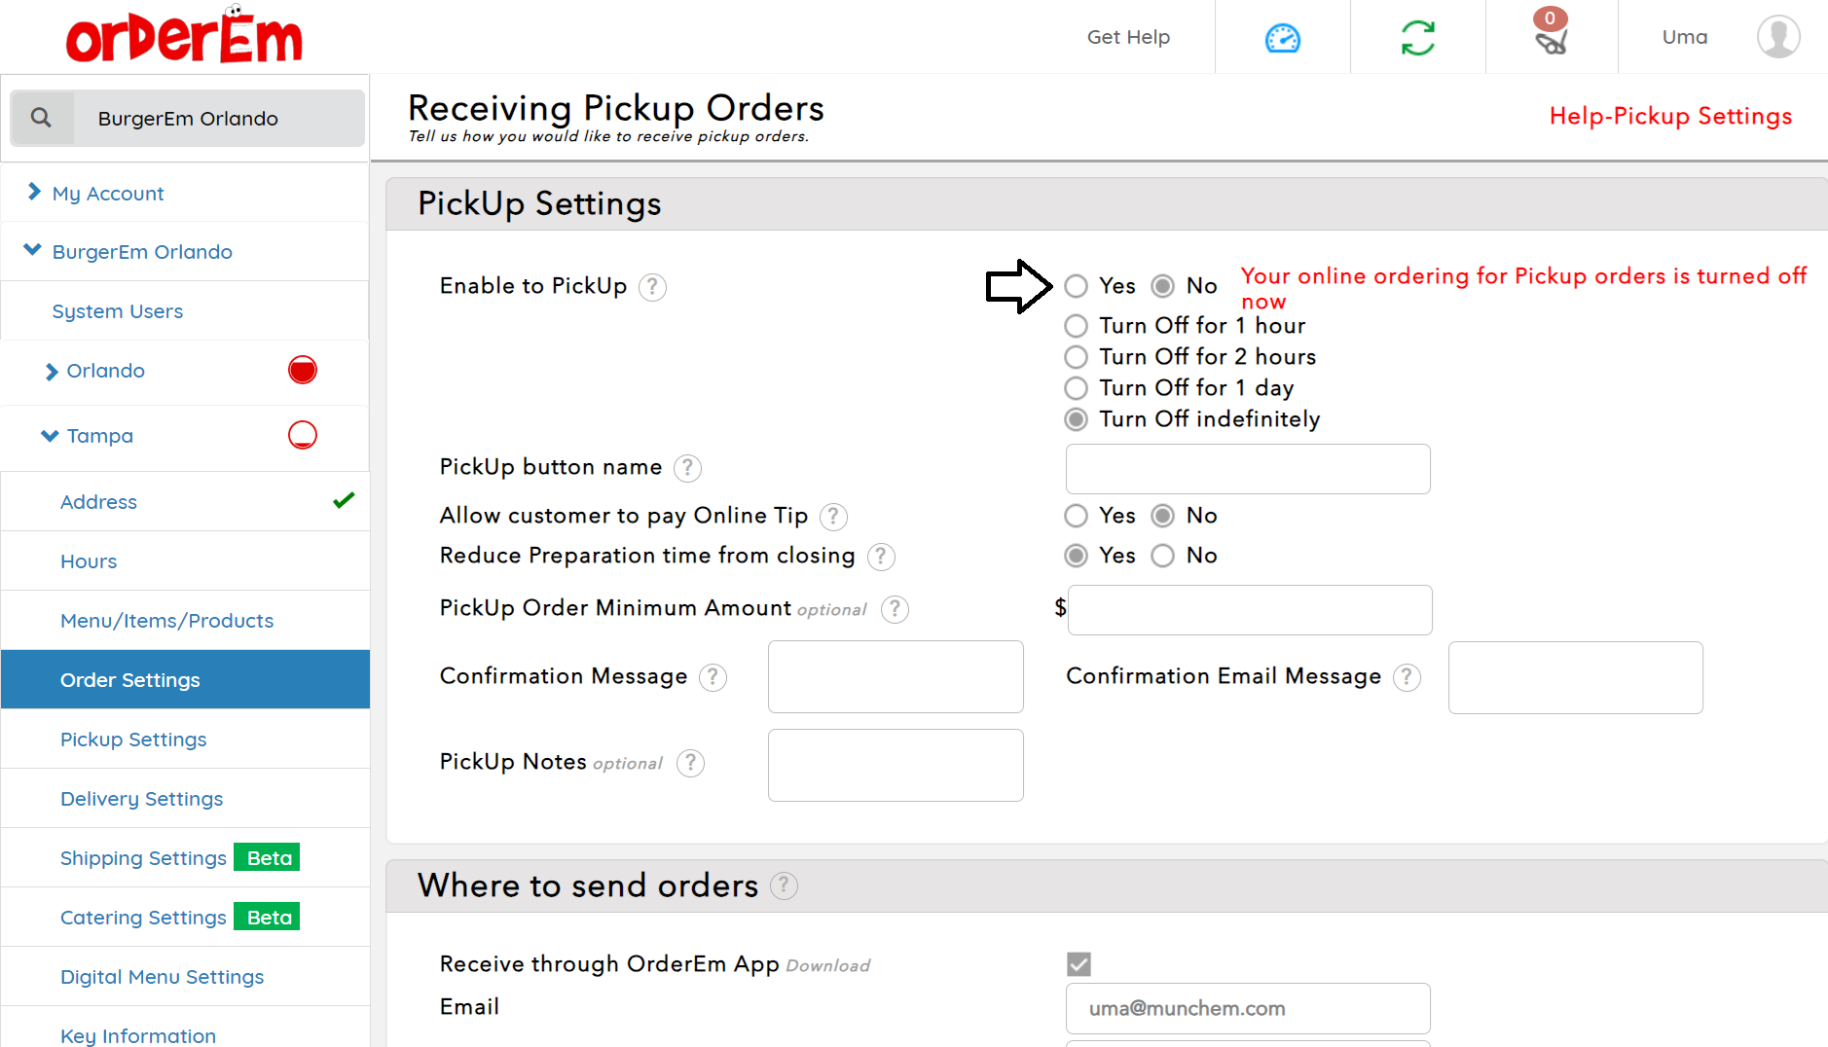Collapse the Tampa location tree
The width and height of the screenshot is (1828, 1047).
(50, 436)
